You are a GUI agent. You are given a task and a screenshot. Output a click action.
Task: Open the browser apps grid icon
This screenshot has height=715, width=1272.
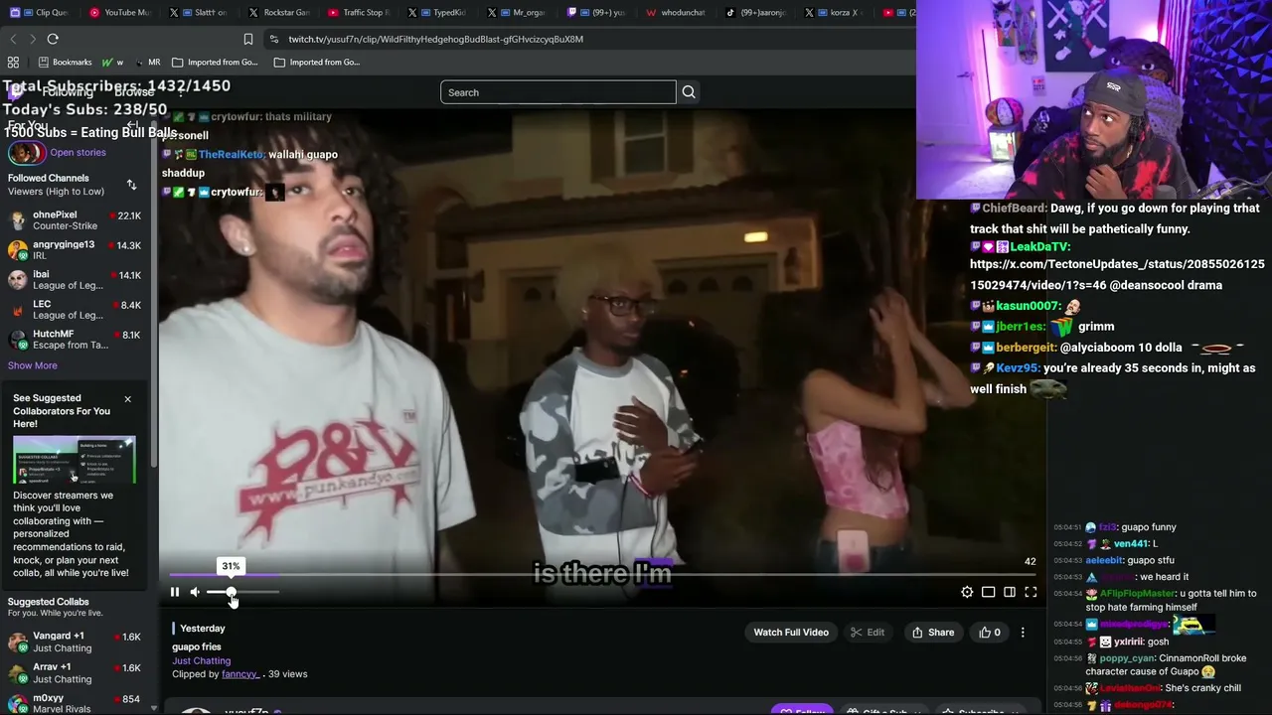(x=13, y=62)
